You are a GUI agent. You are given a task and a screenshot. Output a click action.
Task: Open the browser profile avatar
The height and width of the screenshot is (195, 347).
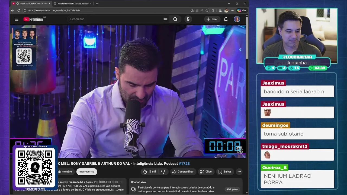click(226, 10)
